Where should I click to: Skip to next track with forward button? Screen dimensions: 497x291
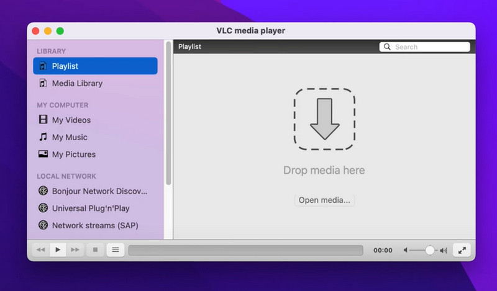[75, 250]
